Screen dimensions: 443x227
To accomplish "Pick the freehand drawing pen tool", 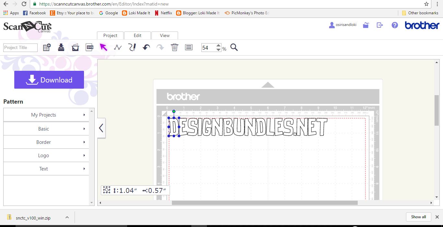I will point(132,47).
